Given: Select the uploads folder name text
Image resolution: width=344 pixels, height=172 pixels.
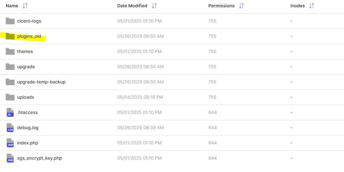Looking at the screenshot, I should [26, 97].
